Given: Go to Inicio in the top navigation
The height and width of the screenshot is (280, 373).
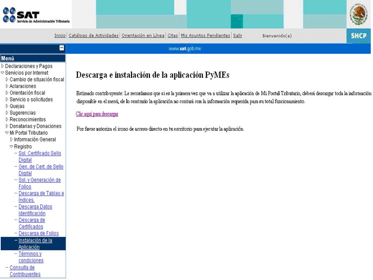Looking at the screenshot, I should 60,35.
